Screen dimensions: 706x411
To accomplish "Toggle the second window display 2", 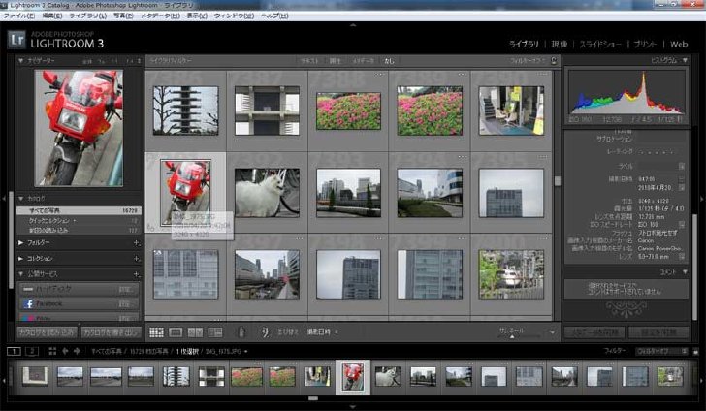I will click(x=32, y=351).
